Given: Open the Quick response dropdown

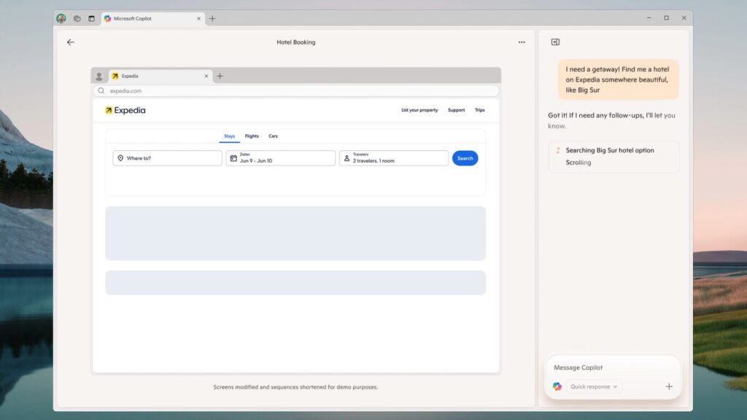Looking at the screenshot, I should pos(594,386).
